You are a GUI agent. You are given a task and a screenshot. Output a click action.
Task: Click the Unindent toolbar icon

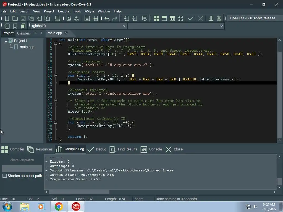click(x=135, y=18)
